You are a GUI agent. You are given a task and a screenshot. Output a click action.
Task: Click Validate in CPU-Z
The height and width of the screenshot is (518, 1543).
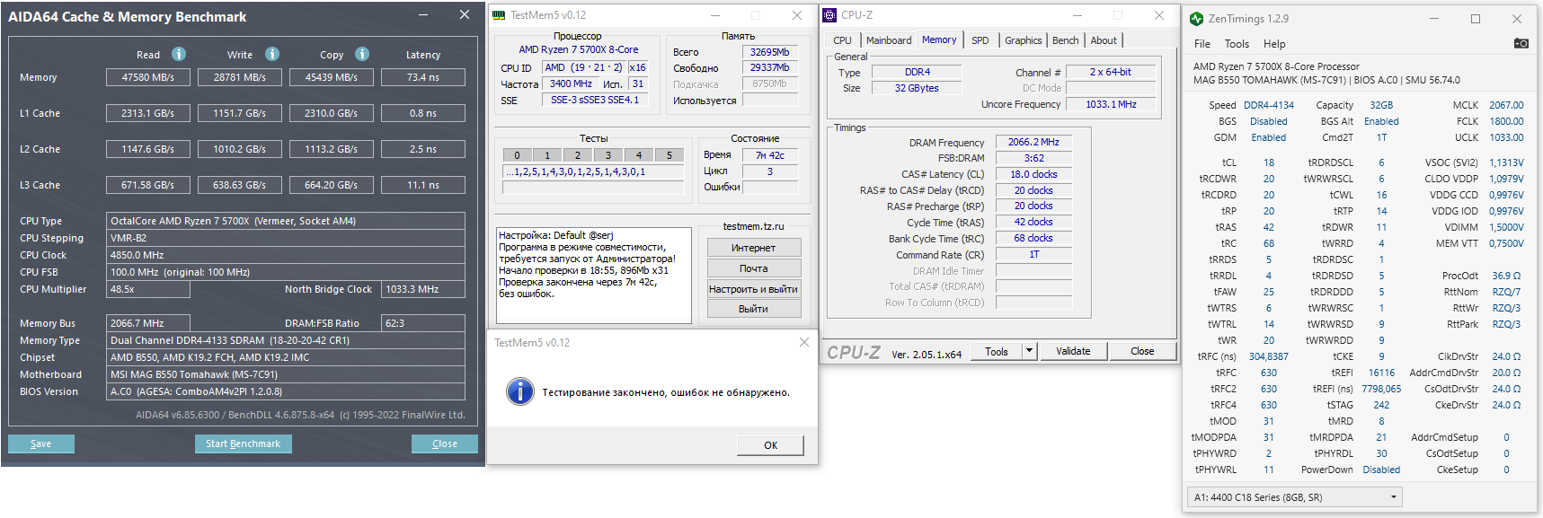tap(1073, 351)
